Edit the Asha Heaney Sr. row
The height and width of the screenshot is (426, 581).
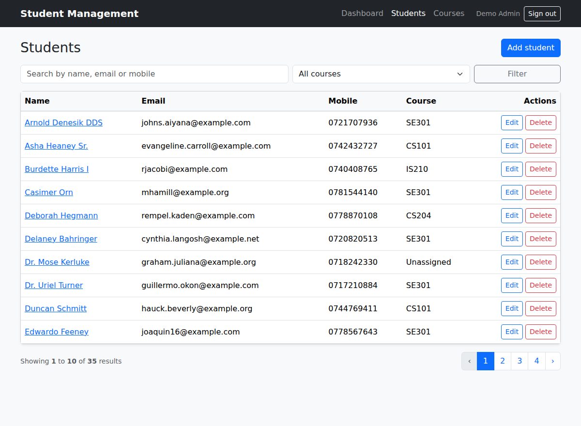point(512,146)
